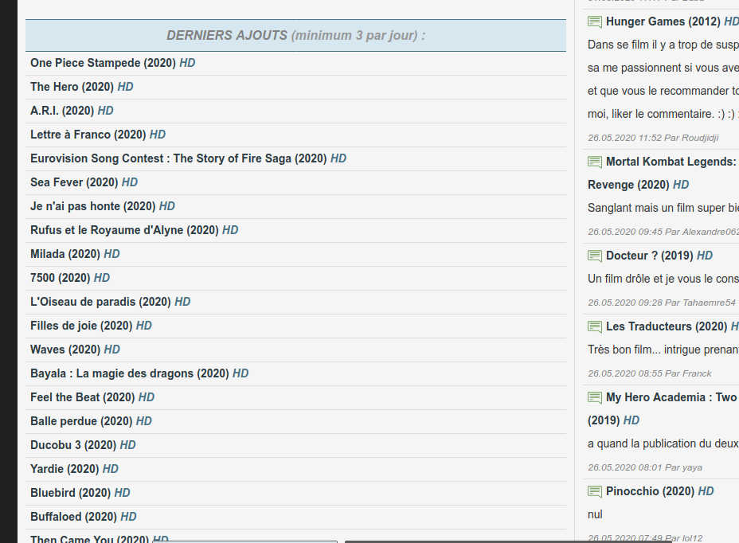Click the DERNIERS AJOUTS section header
This screenshot has width=739, height=543.
click(296, 35)
